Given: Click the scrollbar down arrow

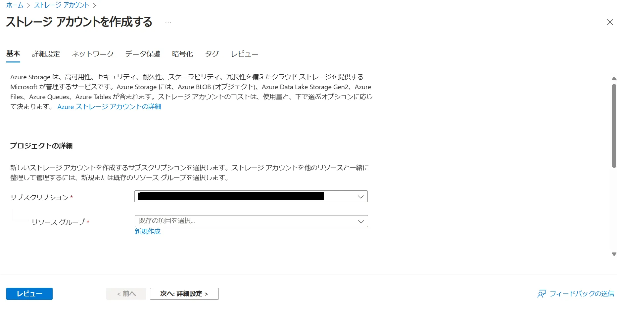Looking at the screenshot, I should point(614,254).
